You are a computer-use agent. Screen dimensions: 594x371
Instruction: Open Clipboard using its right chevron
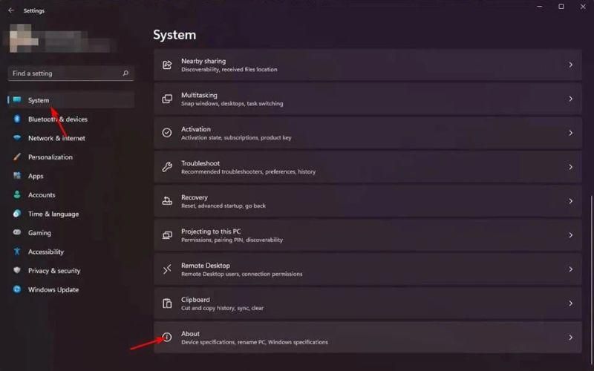coord(570,303)
